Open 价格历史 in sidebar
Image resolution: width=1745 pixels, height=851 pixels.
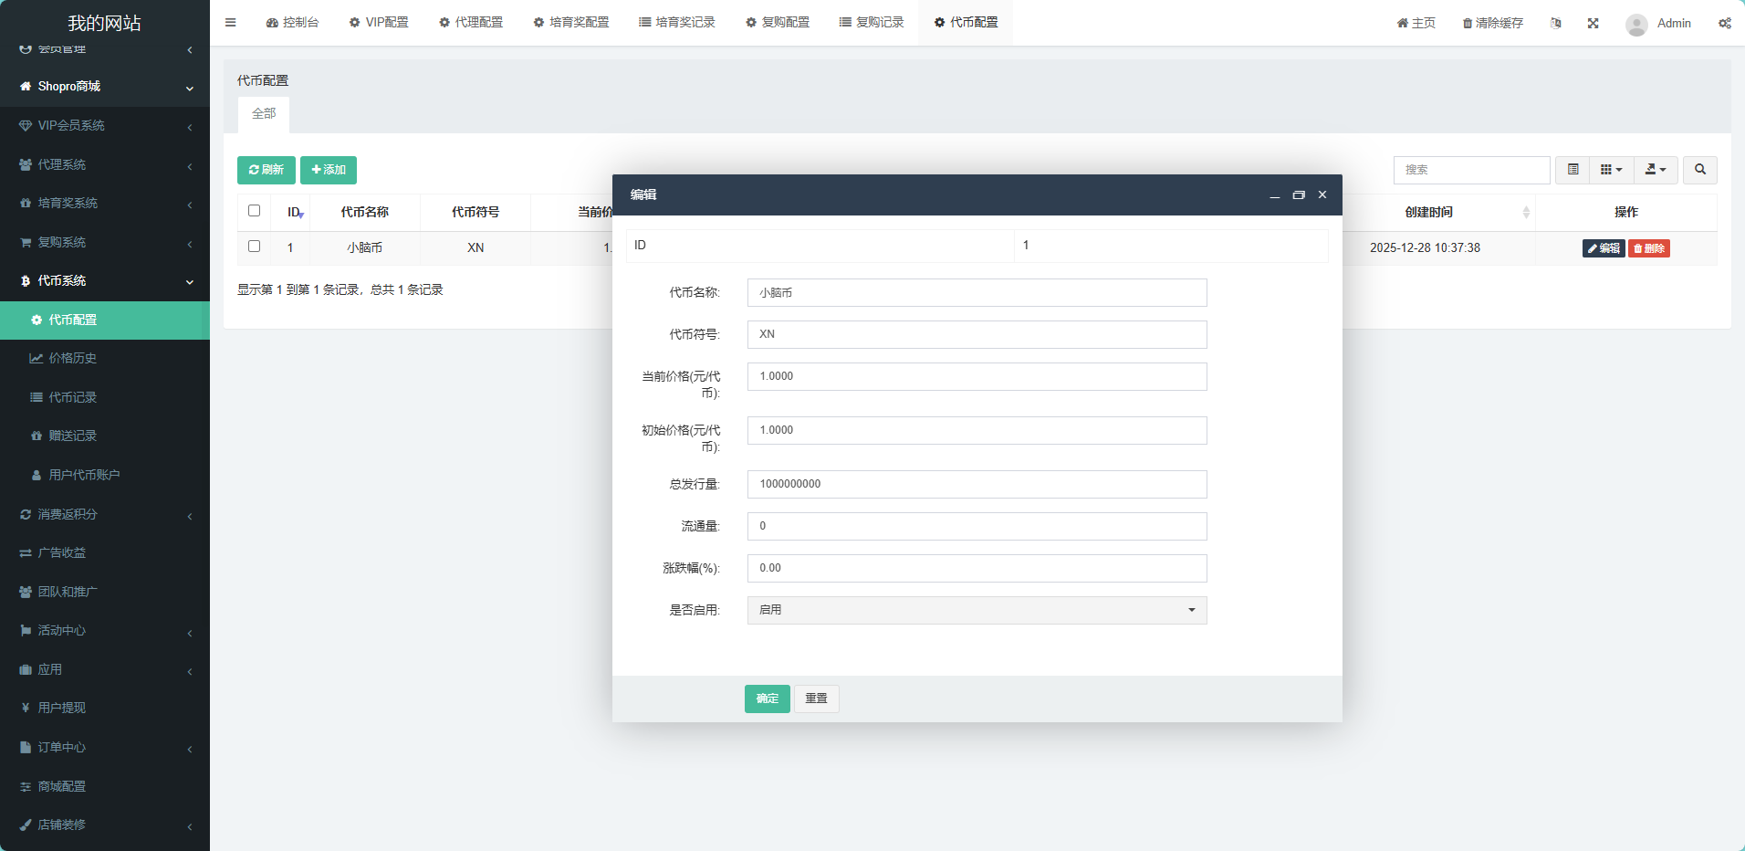point(73,359)
